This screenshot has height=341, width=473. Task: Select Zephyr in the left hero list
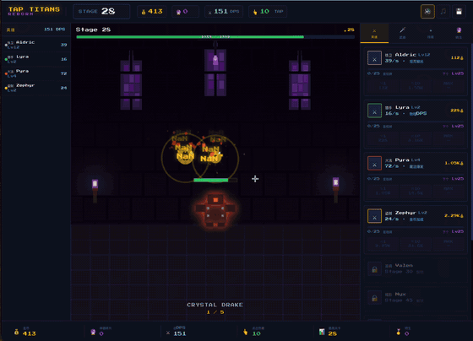[x=35, y=88]
